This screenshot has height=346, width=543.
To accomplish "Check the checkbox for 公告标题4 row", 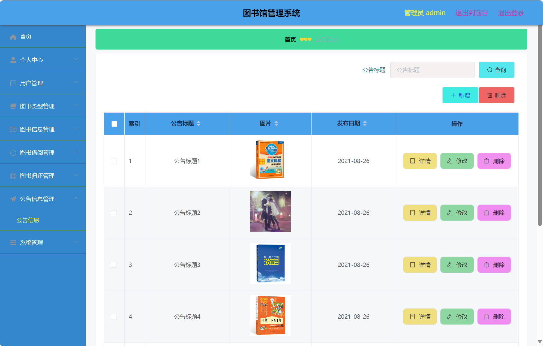I will pos(114,316).
